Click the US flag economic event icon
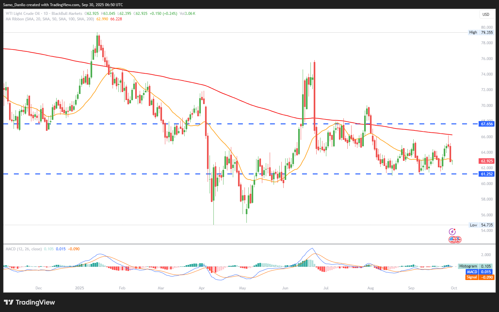This screenshot has height=312, width=499. pyautogui.click(x=452, y=240)
